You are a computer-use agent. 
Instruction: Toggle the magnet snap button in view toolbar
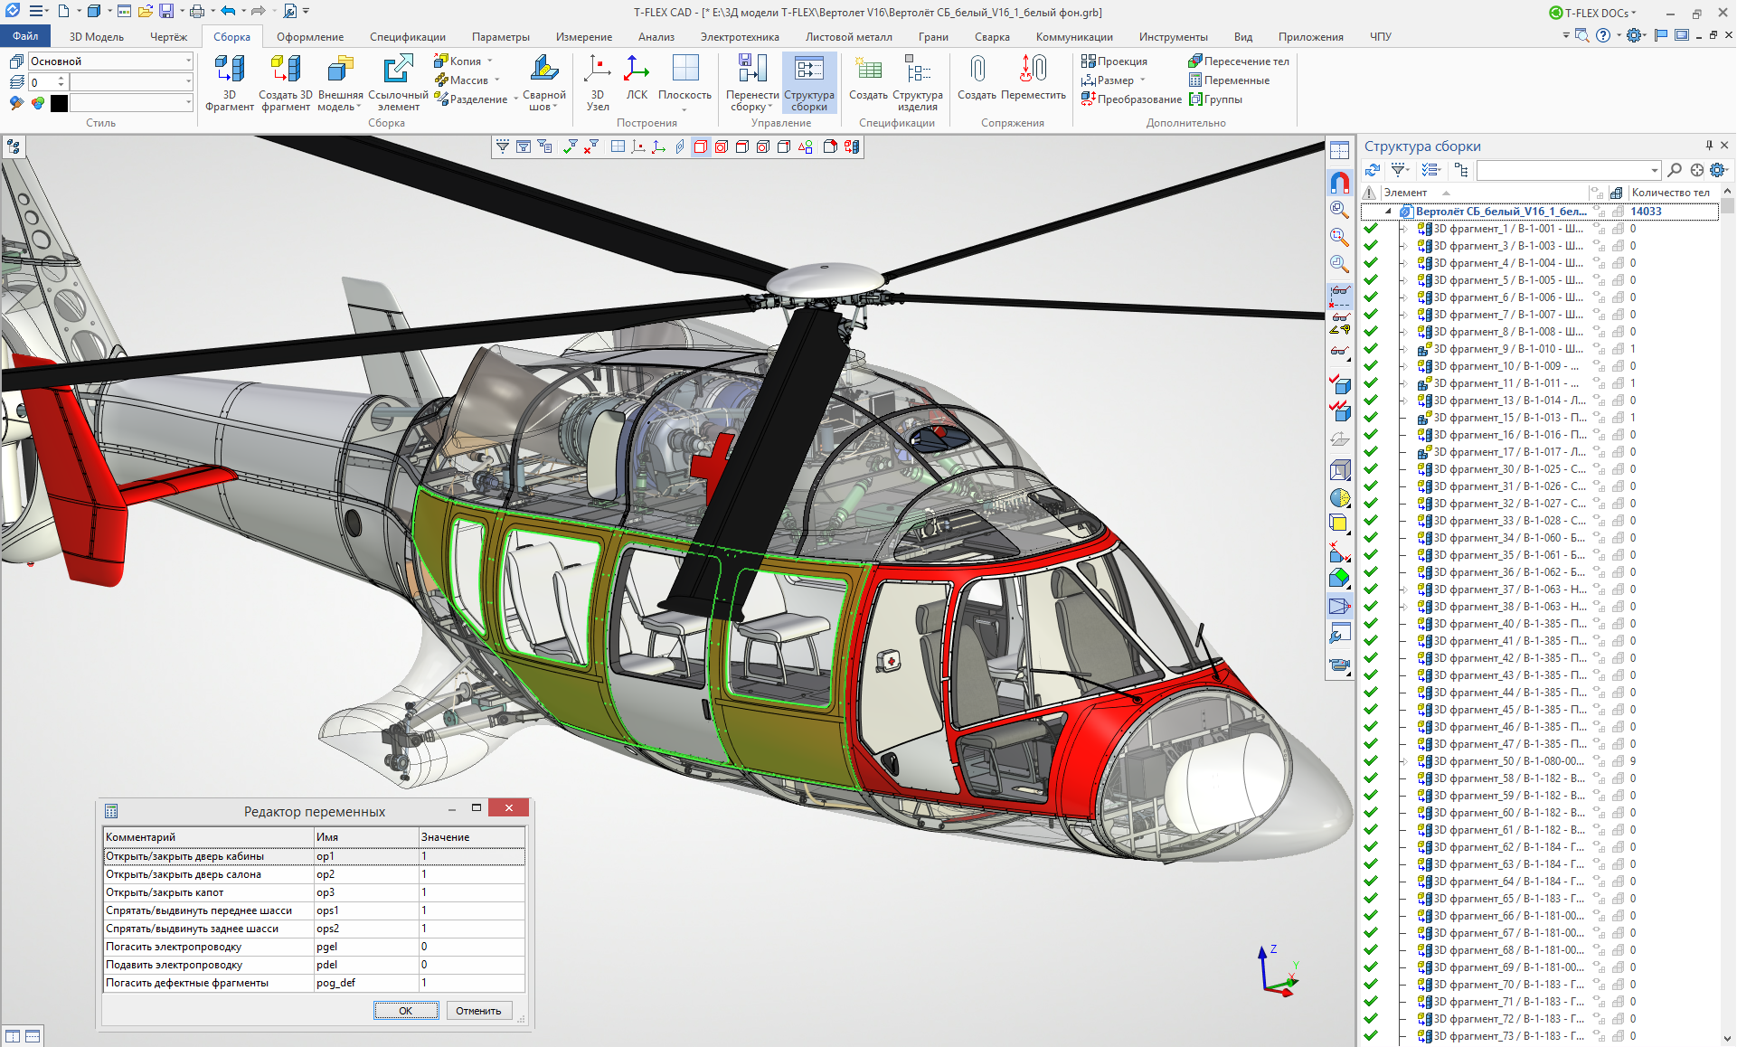(1339, 183)
